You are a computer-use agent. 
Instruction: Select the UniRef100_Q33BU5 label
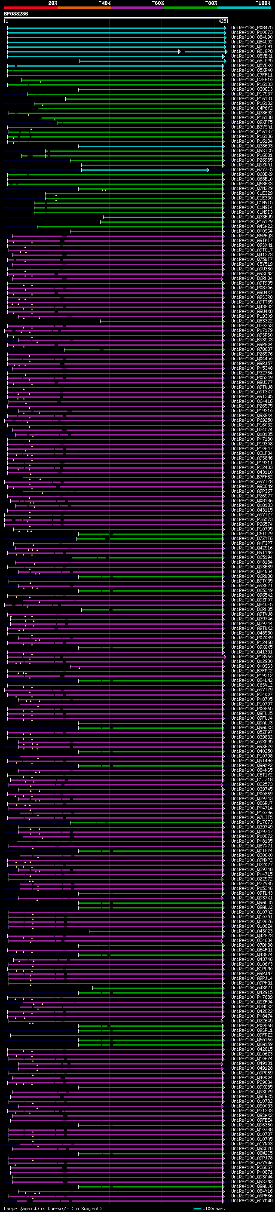point(252,217)
